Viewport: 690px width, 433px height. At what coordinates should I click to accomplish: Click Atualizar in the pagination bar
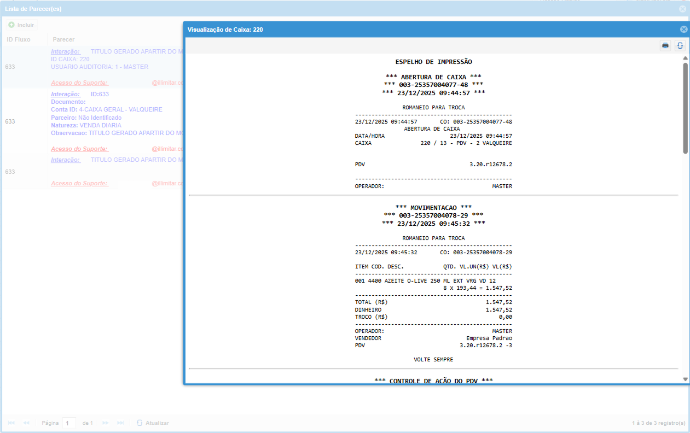point(153,423)
